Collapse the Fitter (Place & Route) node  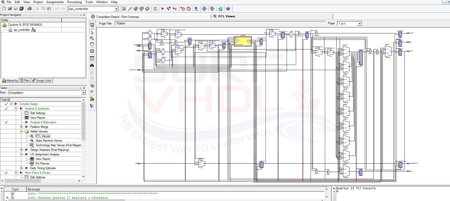(x=16, y=173)
